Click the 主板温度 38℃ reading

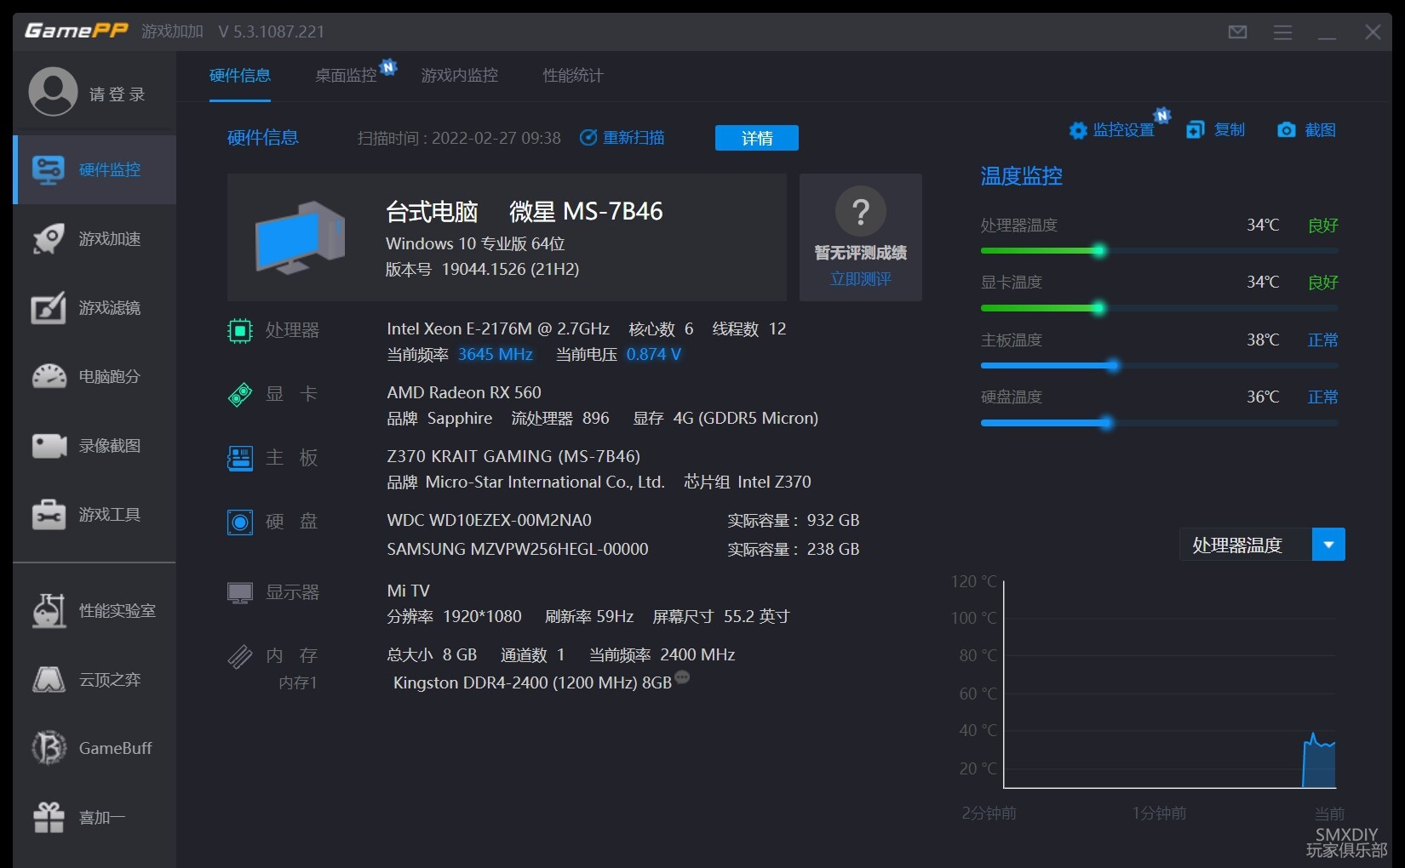coord(1263,340)
